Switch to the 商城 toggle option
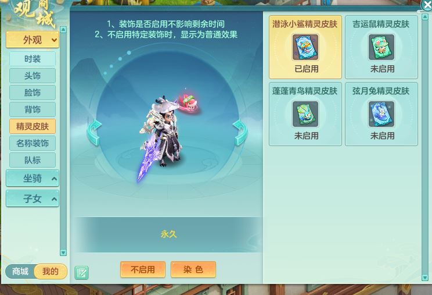432x295 pixels. (20, 271)
